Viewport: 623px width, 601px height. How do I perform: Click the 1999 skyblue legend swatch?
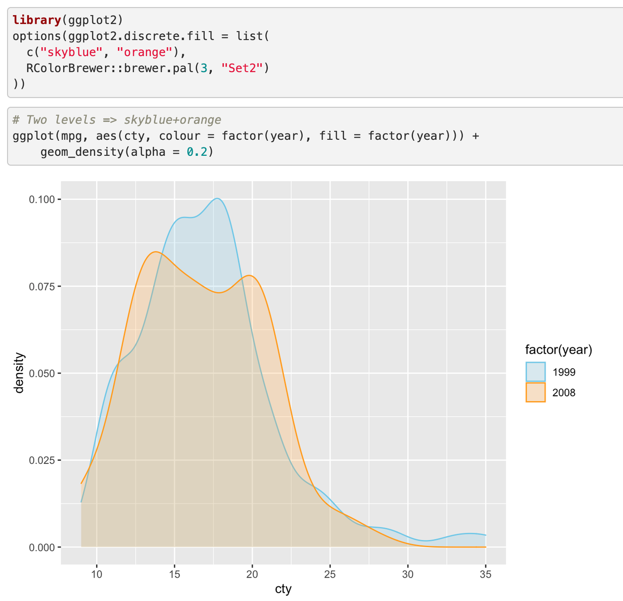(535, 372)
